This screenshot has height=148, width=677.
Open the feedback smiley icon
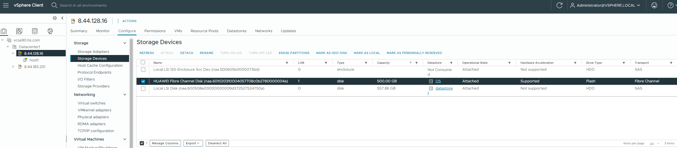pyautogui.click(x=654, y=5)
